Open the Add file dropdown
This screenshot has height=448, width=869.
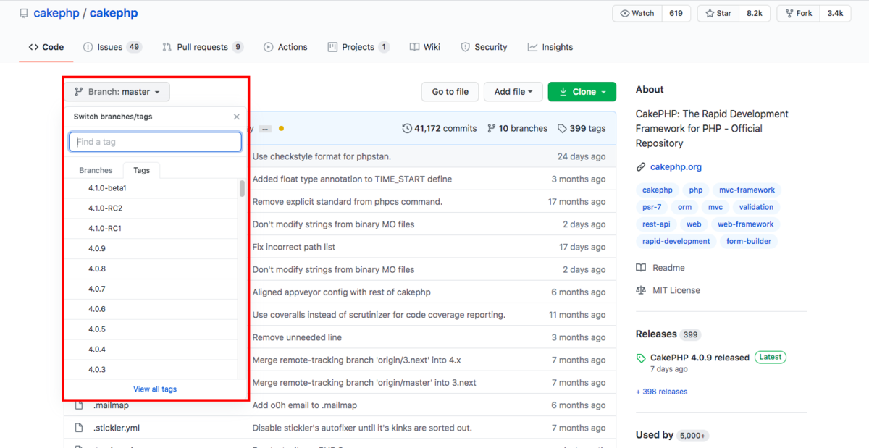click(513, 92)
